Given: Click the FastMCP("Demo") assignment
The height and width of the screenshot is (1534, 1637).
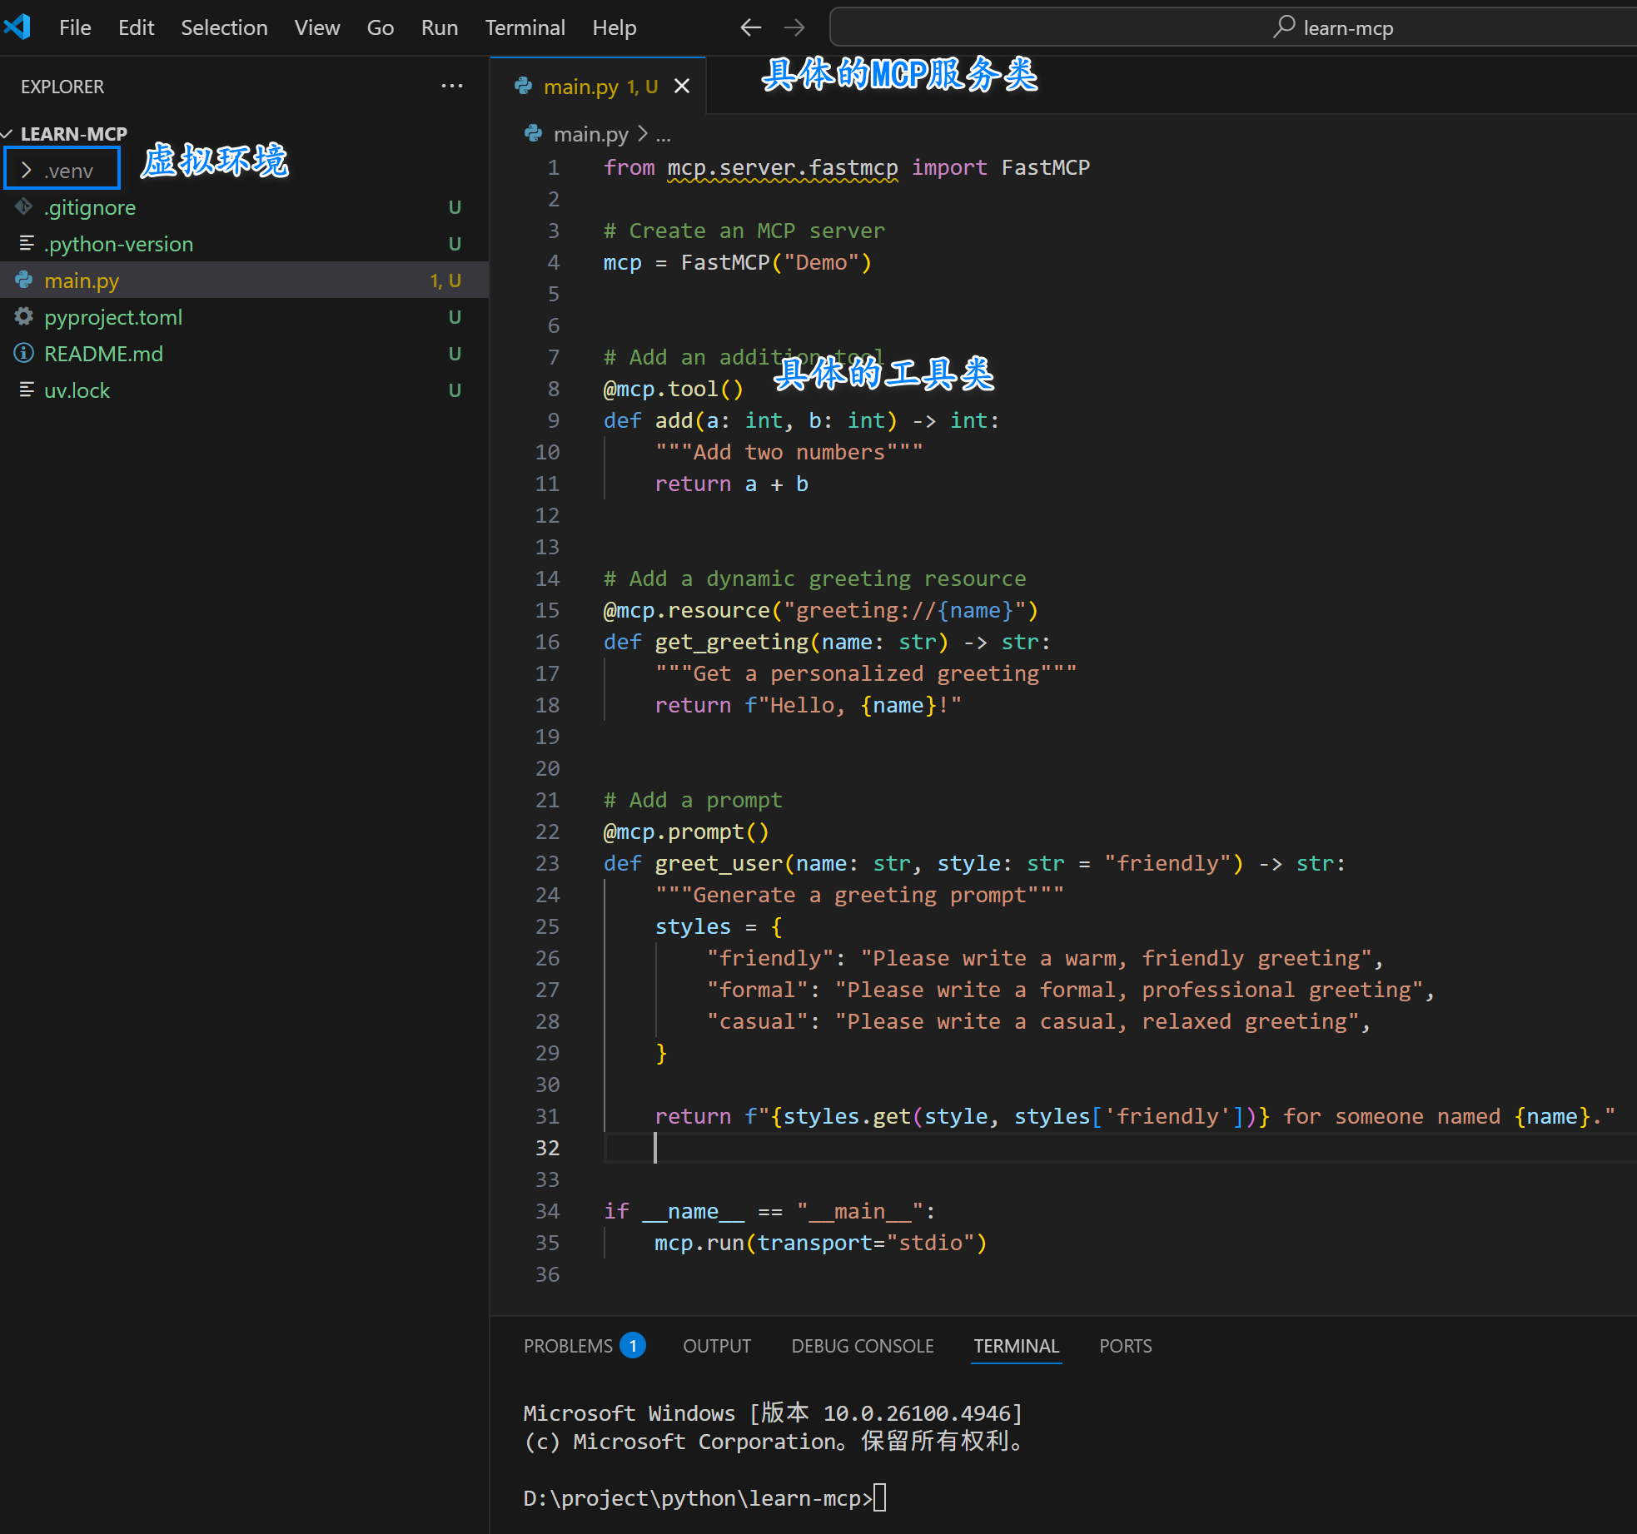Looking at the screenshot, I should (x=737, y=262).
